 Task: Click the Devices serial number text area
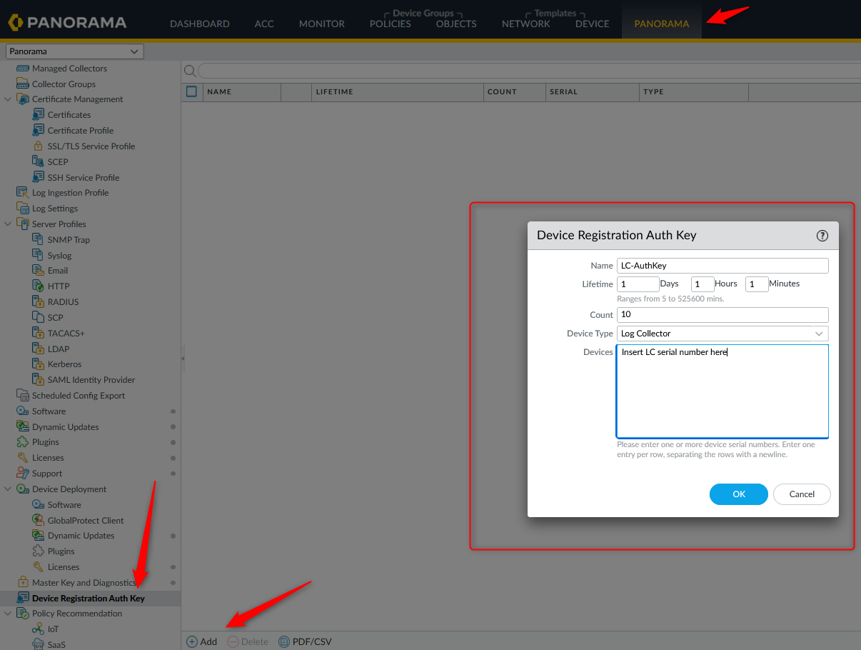[722, 391]
